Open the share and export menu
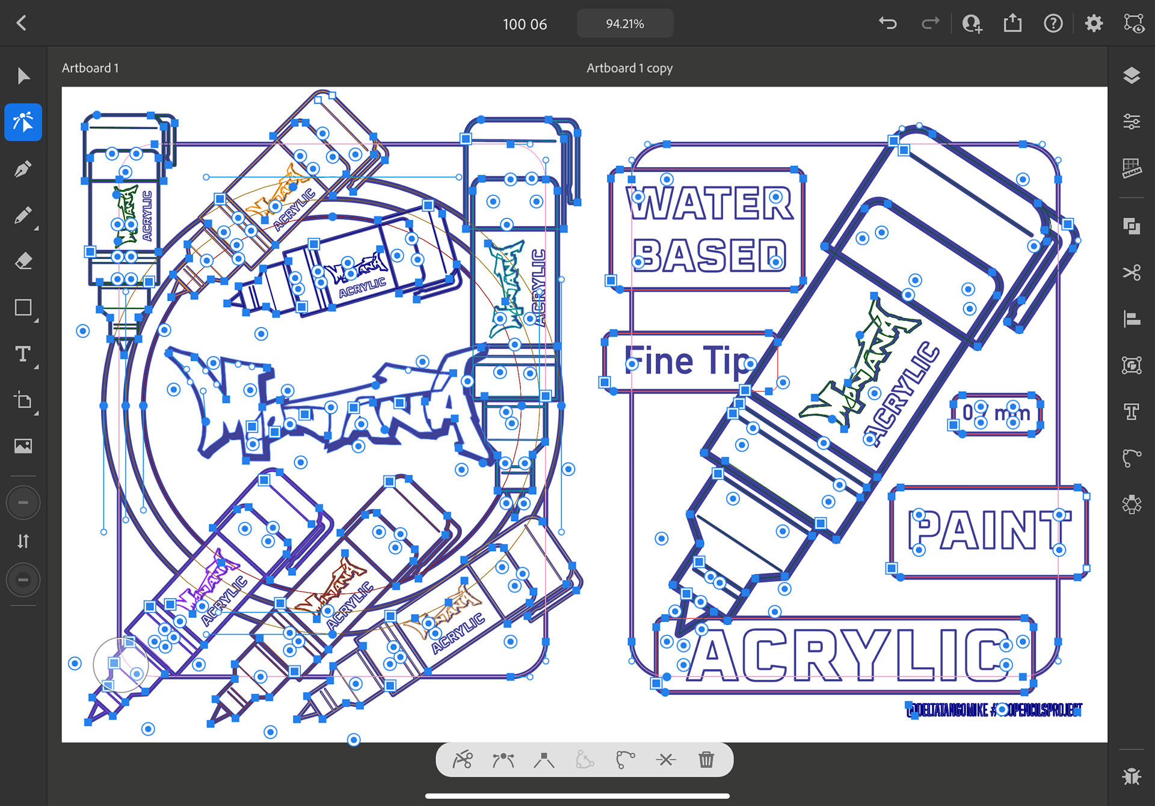This screenshot has width=1155, height=806. [1013, 23]
